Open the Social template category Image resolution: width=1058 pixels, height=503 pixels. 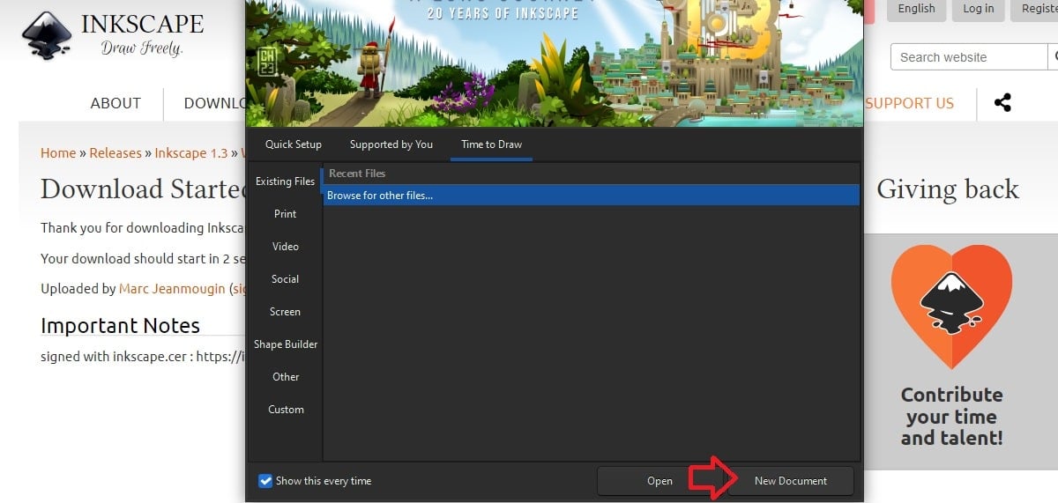click(x=285, y=279)
